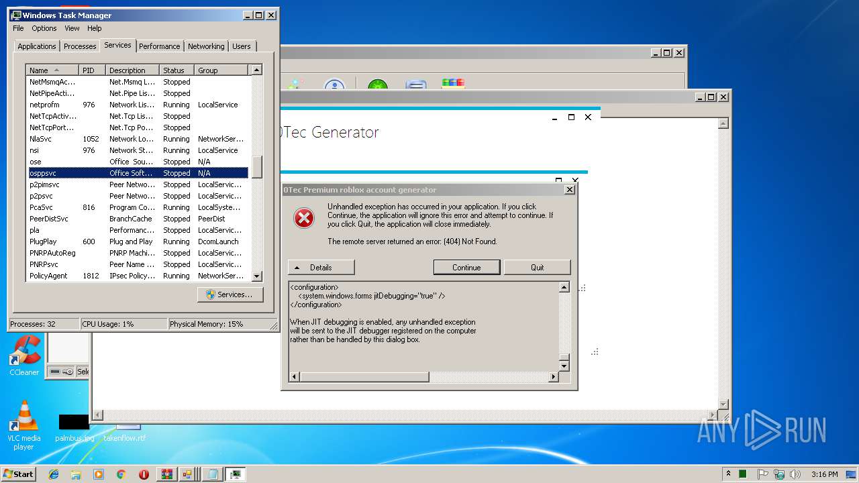Switch to the Applications tab

[x=37, y=46]
